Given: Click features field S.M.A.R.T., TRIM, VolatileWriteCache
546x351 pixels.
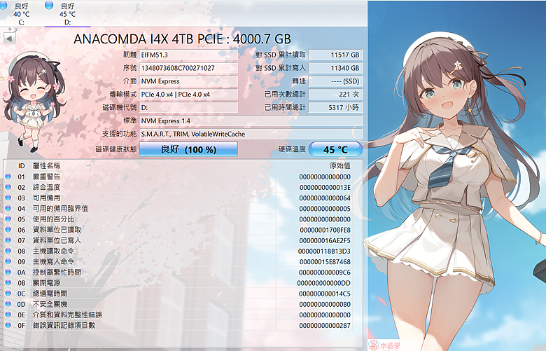Looking at the screenshot, I should pyautogui.click(x=251, y=135).
